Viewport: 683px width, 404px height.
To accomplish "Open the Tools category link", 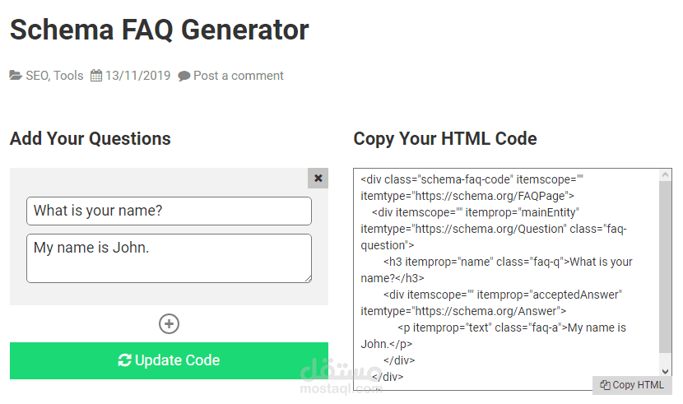I will 69,76.
